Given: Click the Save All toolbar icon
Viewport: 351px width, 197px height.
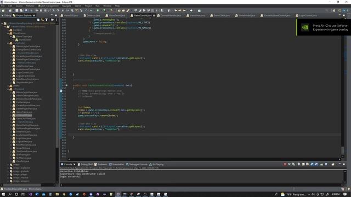Looking at the screenshot, I should [21, 10].
